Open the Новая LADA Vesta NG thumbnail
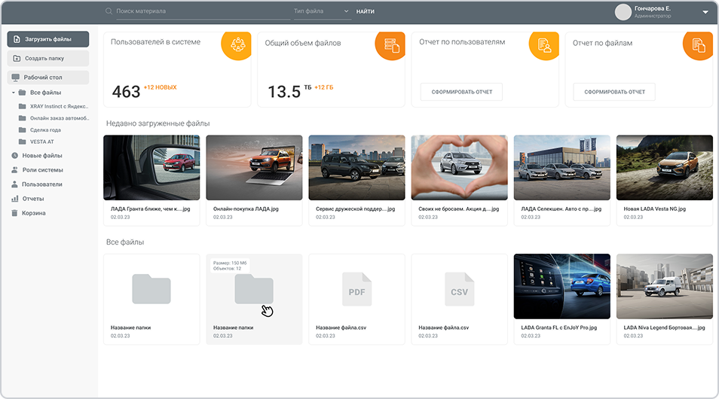The image size is (719, 399). 664,167
